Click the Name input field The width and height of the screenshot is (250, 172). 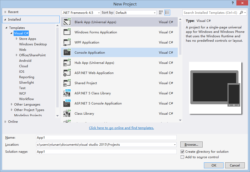pos(106,138)
